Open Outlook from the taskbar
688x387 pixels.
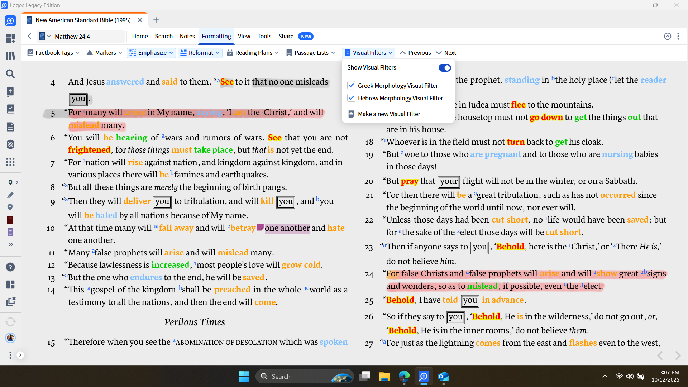(443, 377)
